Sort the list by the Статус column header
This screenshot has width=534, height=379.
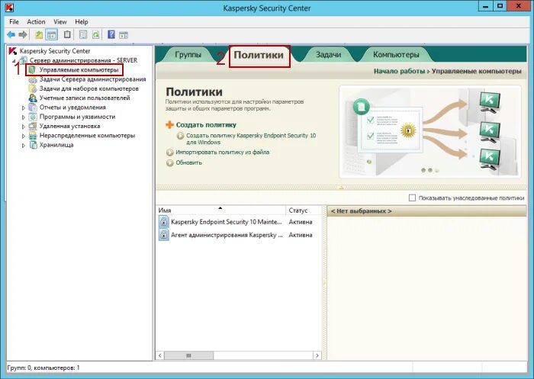point(304,210)
